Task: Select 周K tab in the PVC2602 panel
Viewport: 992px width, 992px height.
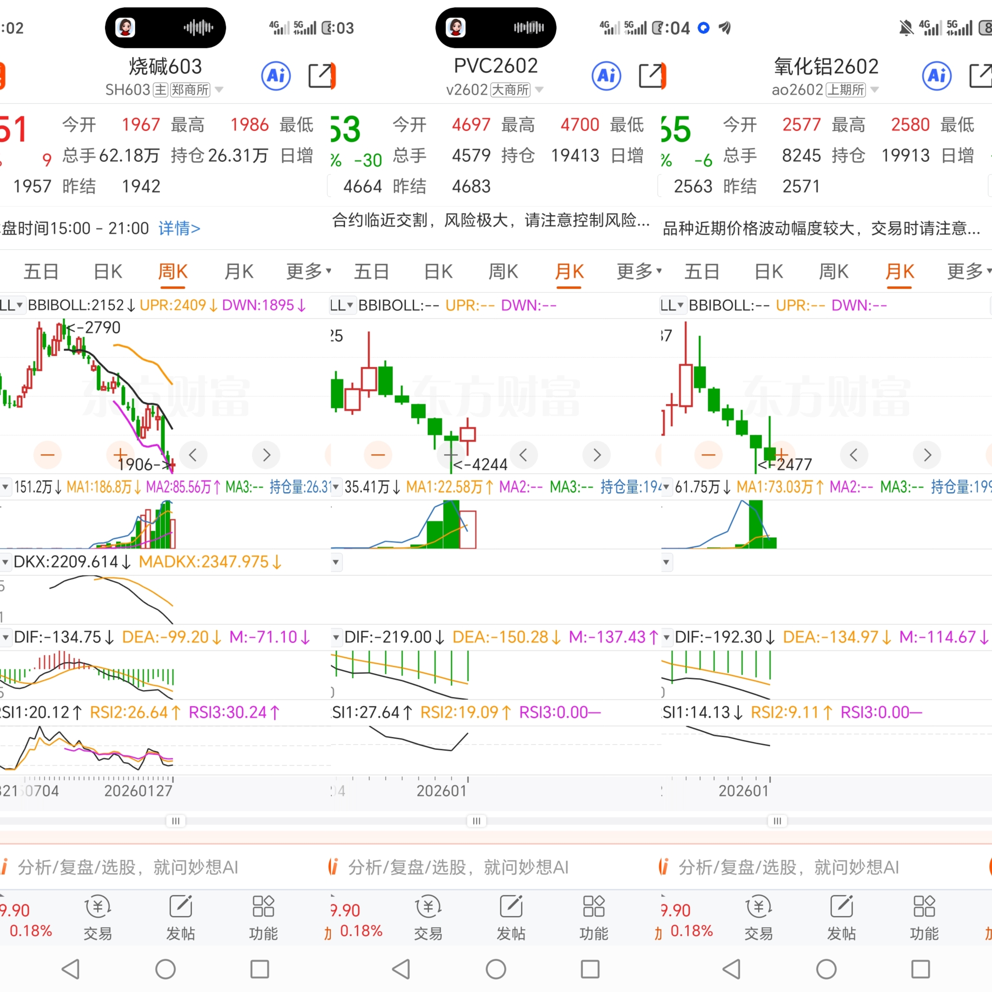Action: click(503, 271)
